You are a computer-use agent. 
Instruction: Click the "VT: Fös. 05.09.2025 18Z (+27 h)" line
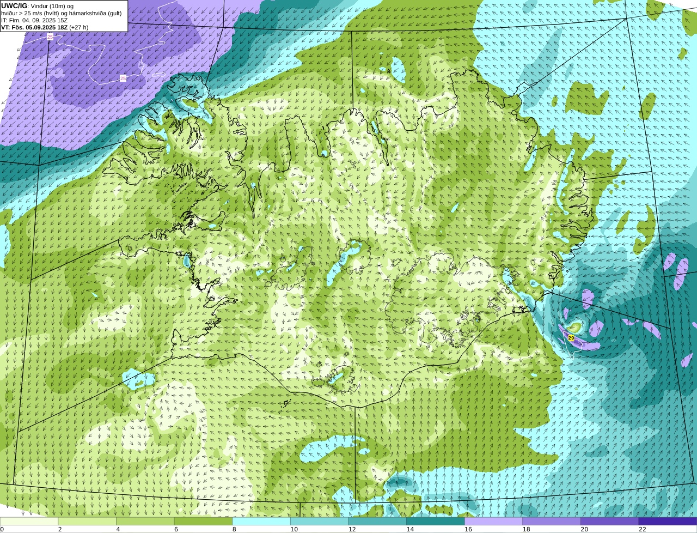pos(45,27)
